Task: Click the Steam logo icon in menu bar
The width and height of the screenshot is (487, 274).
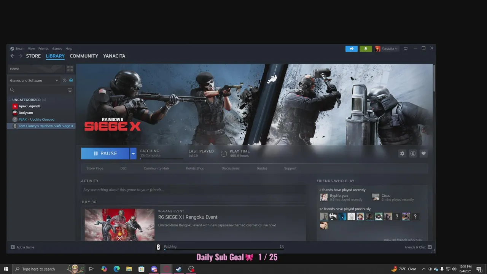Action: point(12,49)
